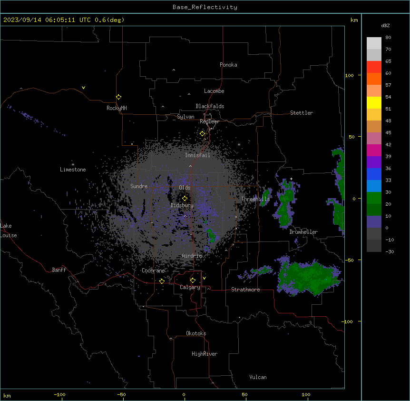Select the yellow diamond between Olds and Didsbury
This screenshot has width=410, height=401.
pyautogui.click(x=185, y=199)
